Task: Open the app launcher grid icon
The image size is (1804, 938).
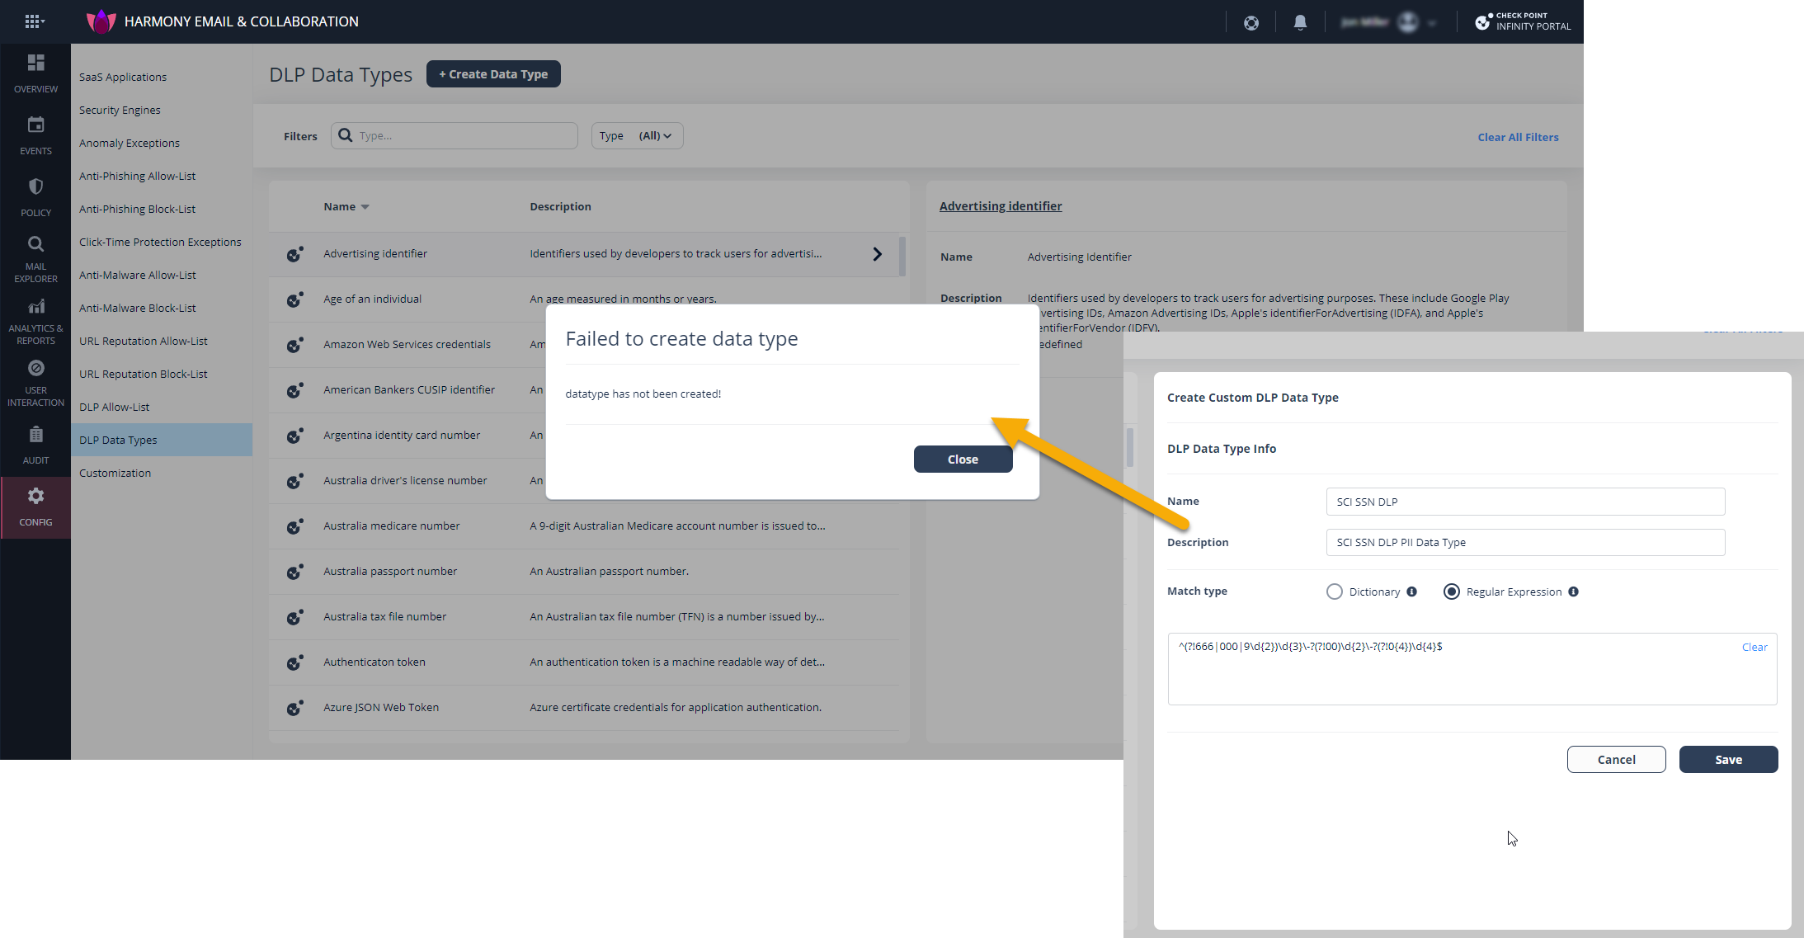Action: pos(34,21)
